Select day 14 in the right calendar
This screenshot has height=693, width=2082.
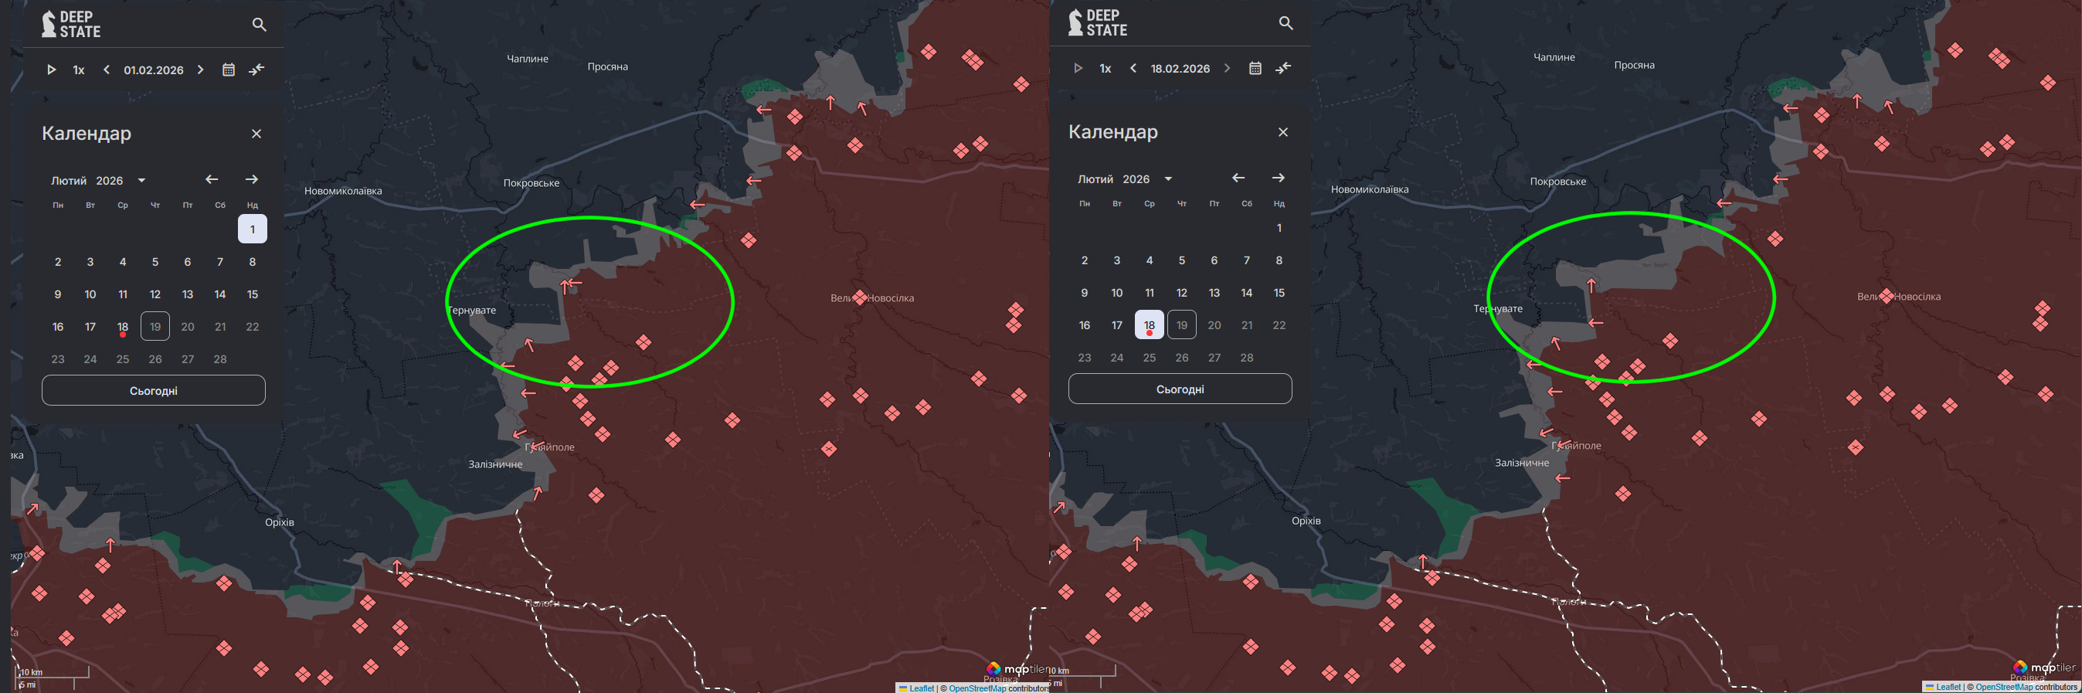point(1246,293)
